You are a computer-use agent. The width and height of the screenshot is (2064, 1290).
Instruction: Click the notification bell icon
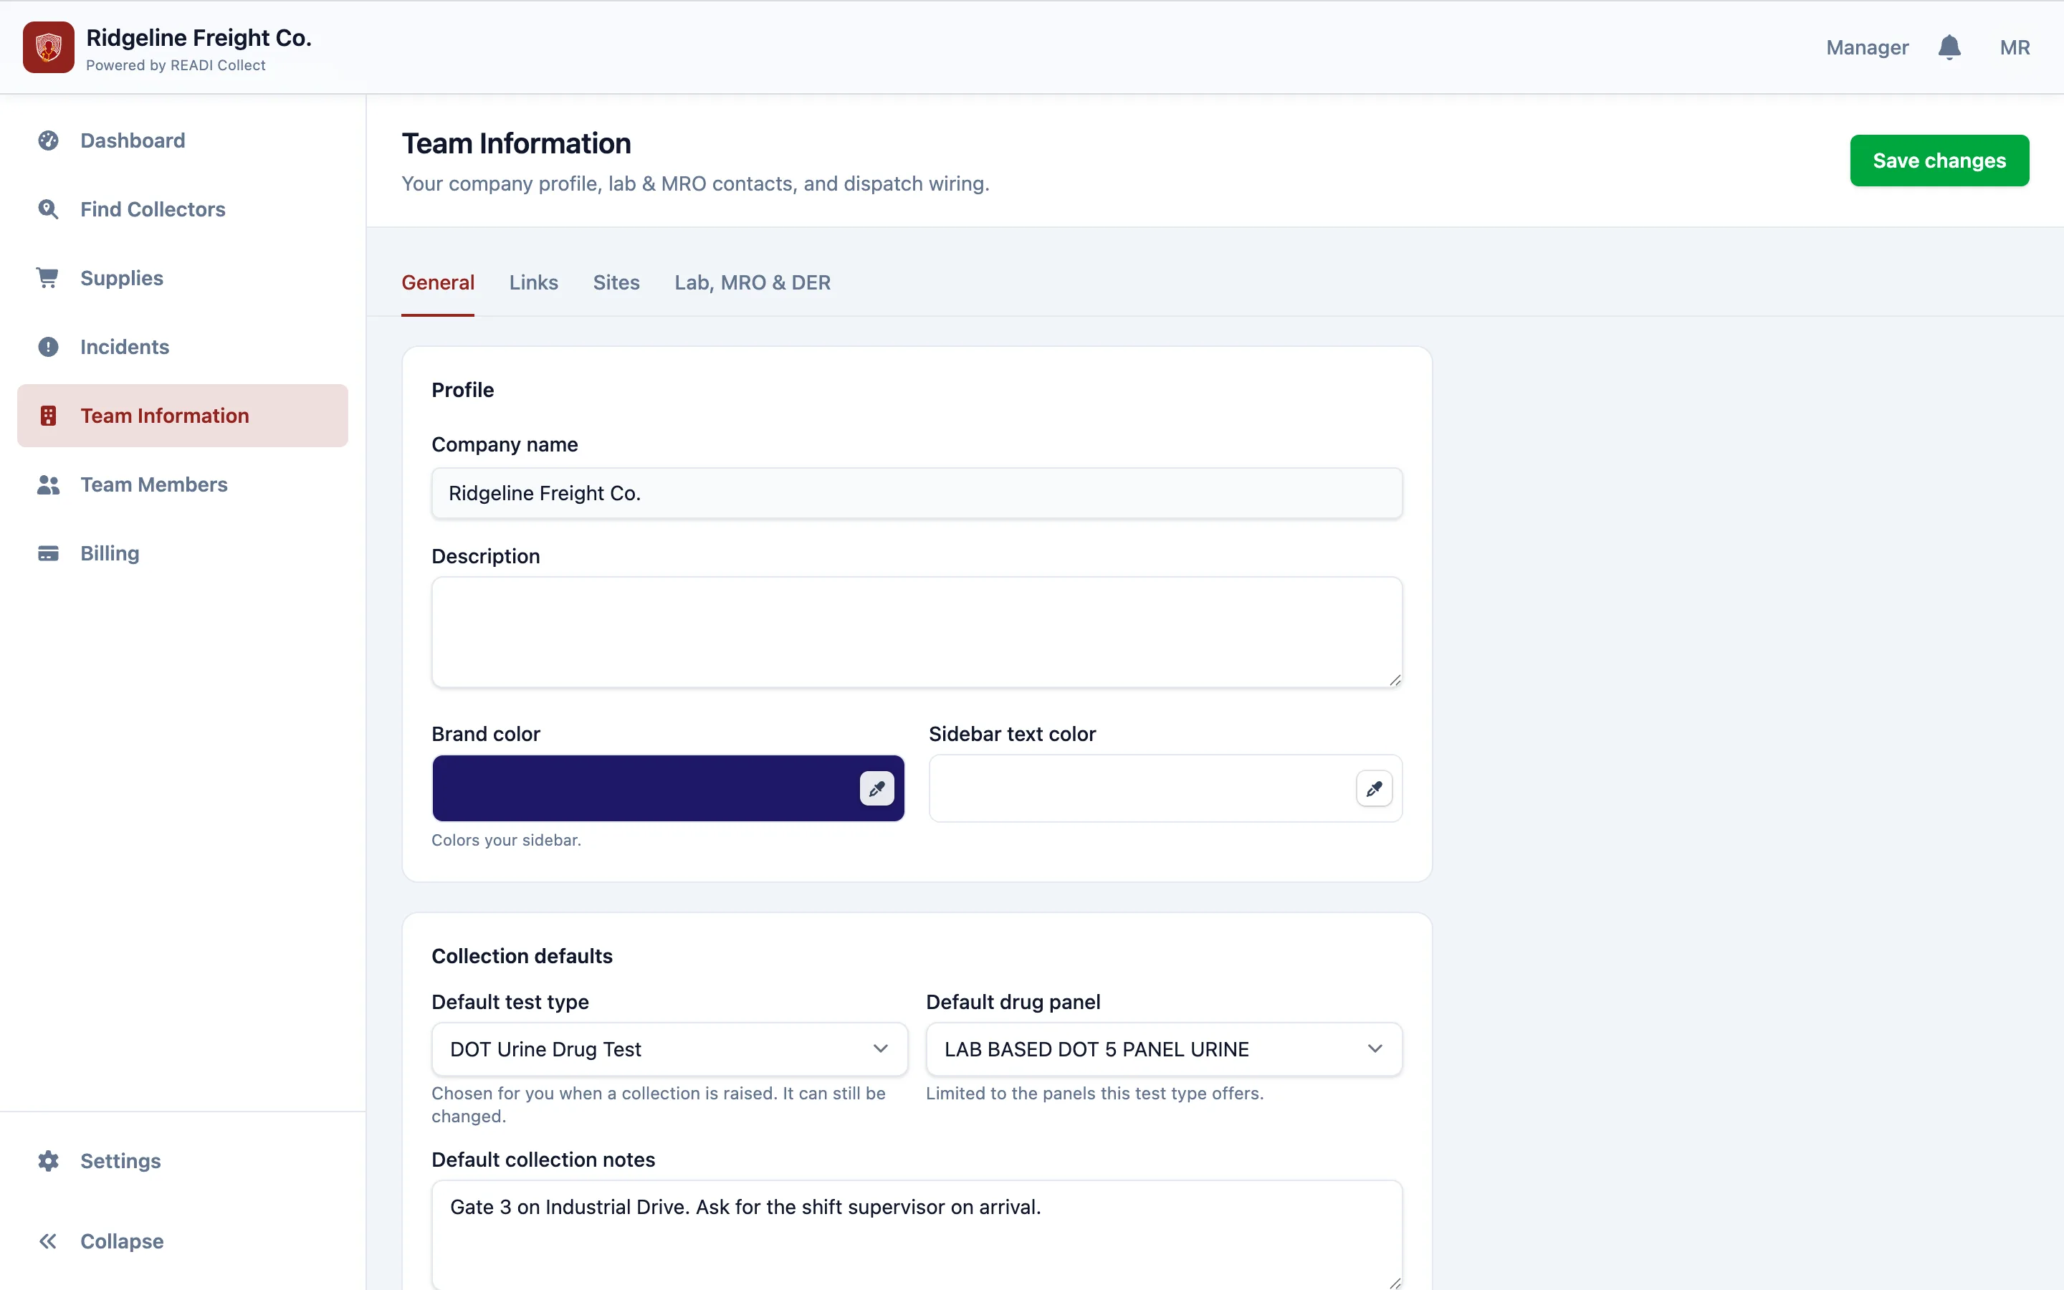pyautogui.click(x=1949, y=47)
